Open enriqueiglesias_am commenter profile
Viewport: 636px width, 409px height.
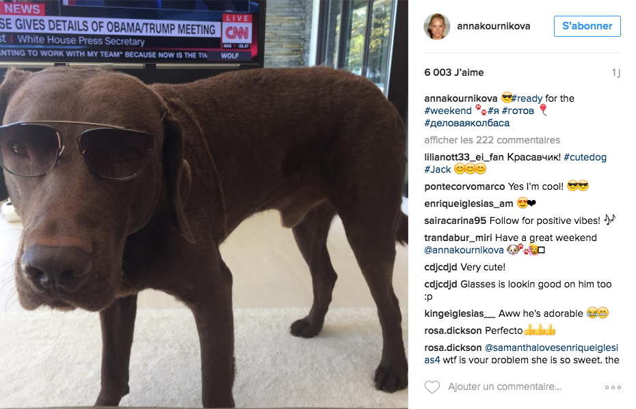point(468,203)
